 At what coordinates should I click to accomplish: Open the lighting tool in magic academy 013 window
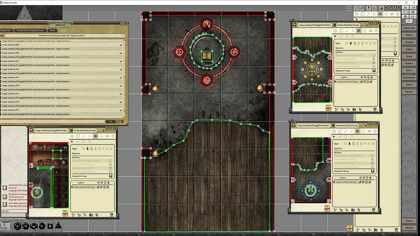click(x=365, y=31)
